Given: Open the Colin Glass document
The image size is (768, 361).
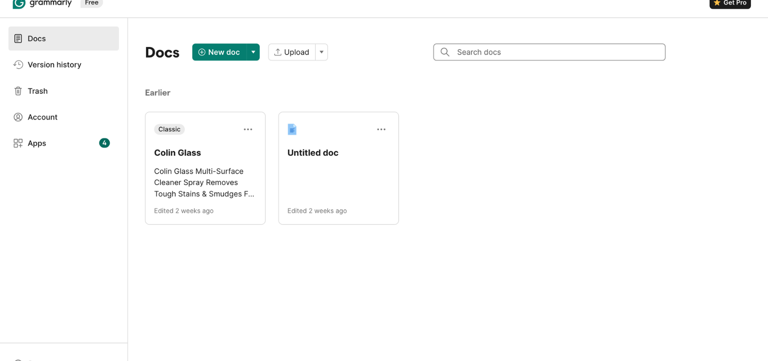Looking at the screenshot, I should coord(178,153).
